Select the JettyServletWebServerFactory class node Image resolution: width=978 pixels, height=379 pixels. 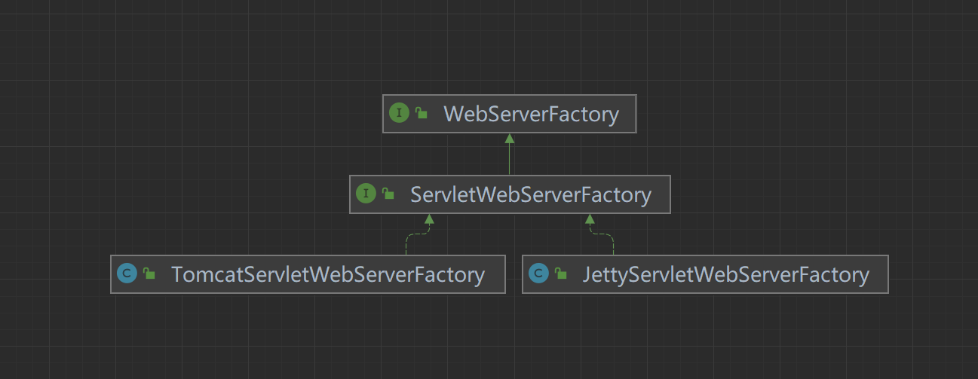coord(705,274)
